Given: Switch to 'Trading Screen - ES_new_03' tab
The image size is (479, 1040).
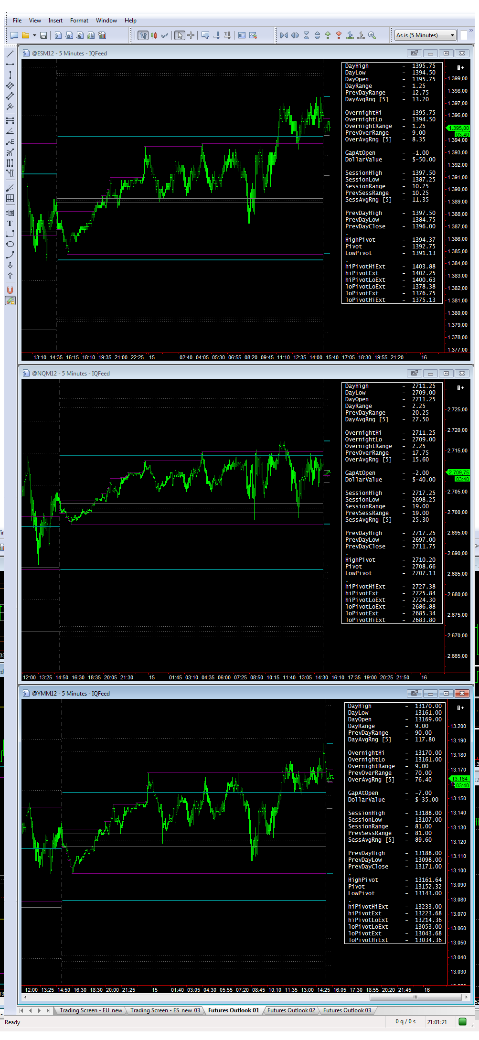Looking at the screenshot, I should [x=165, y=1010].
